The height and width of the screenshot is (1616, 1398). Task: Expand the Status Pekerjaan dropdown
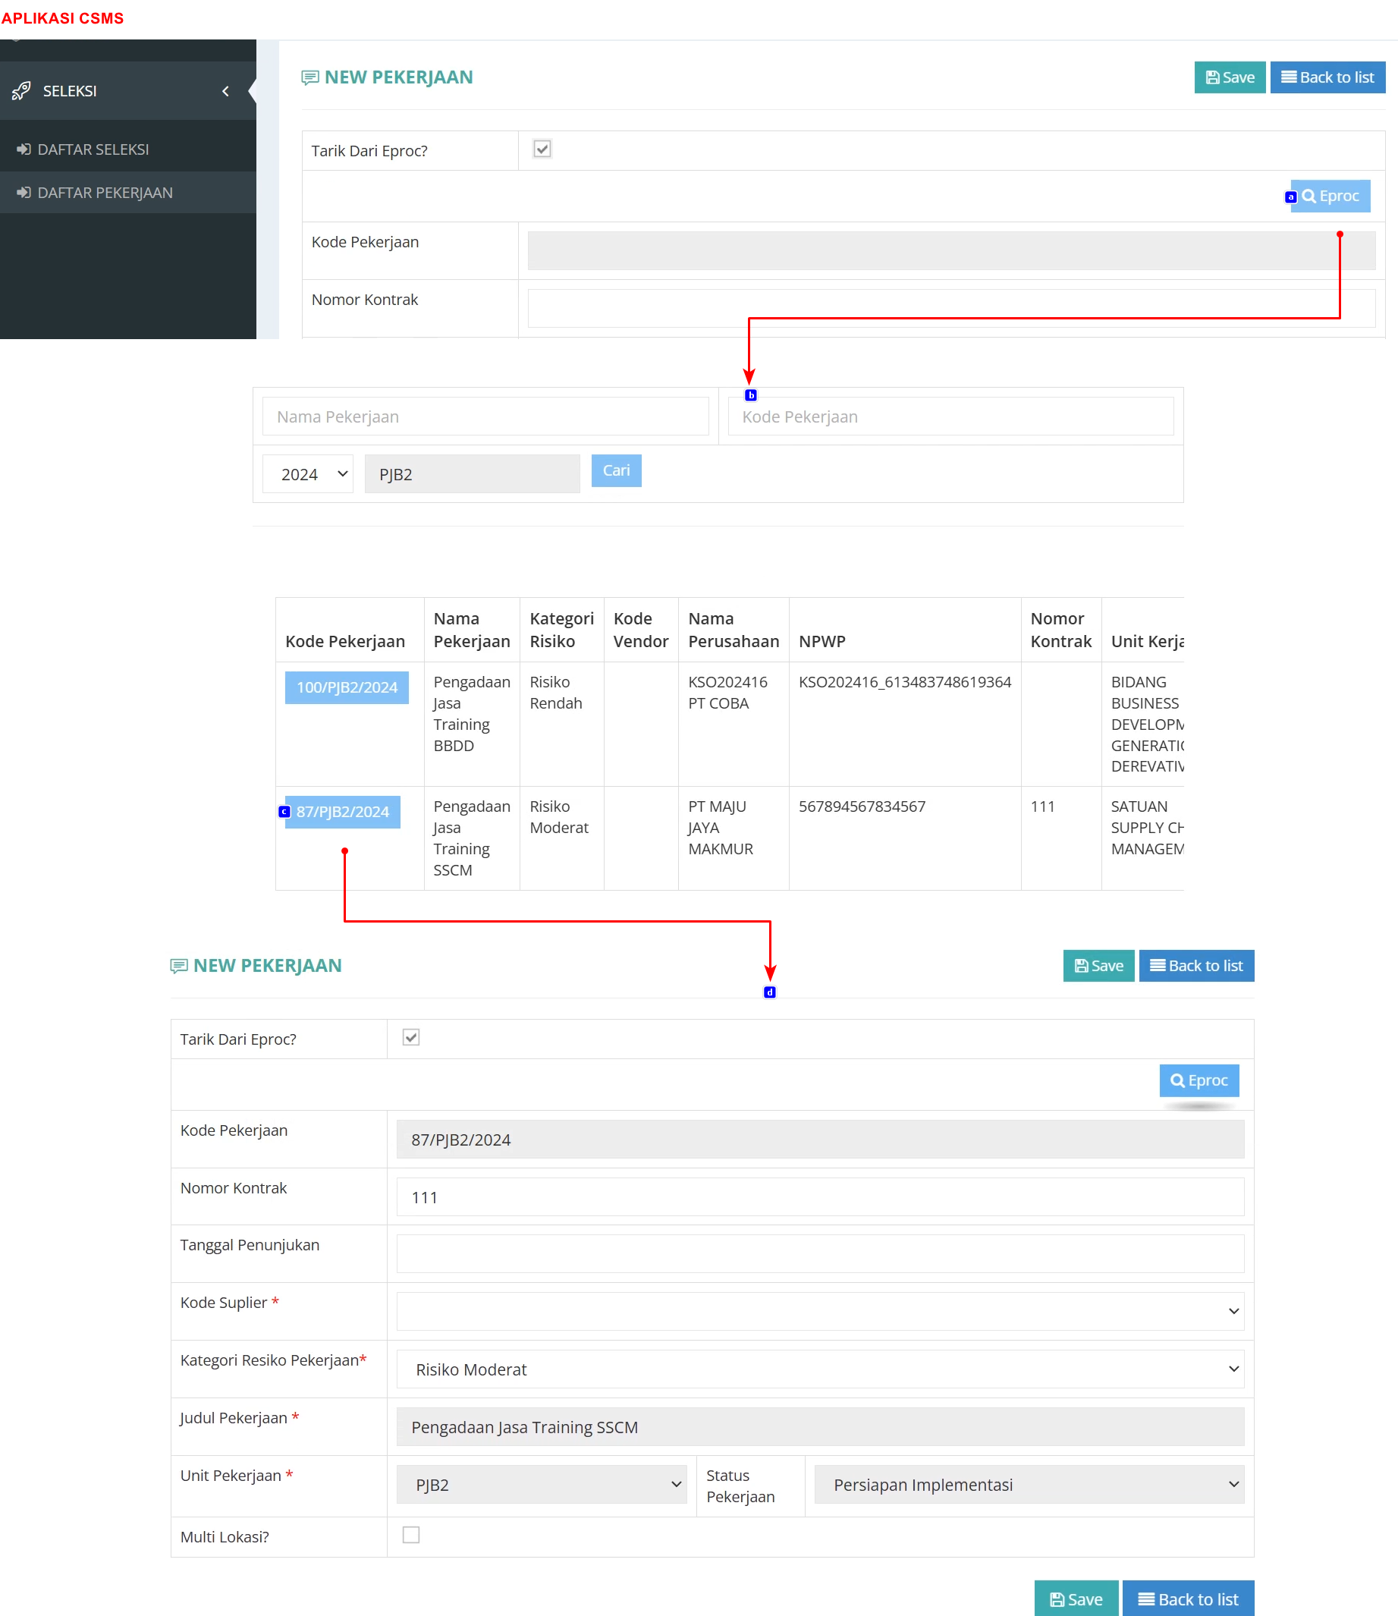coord(1029,1484)
